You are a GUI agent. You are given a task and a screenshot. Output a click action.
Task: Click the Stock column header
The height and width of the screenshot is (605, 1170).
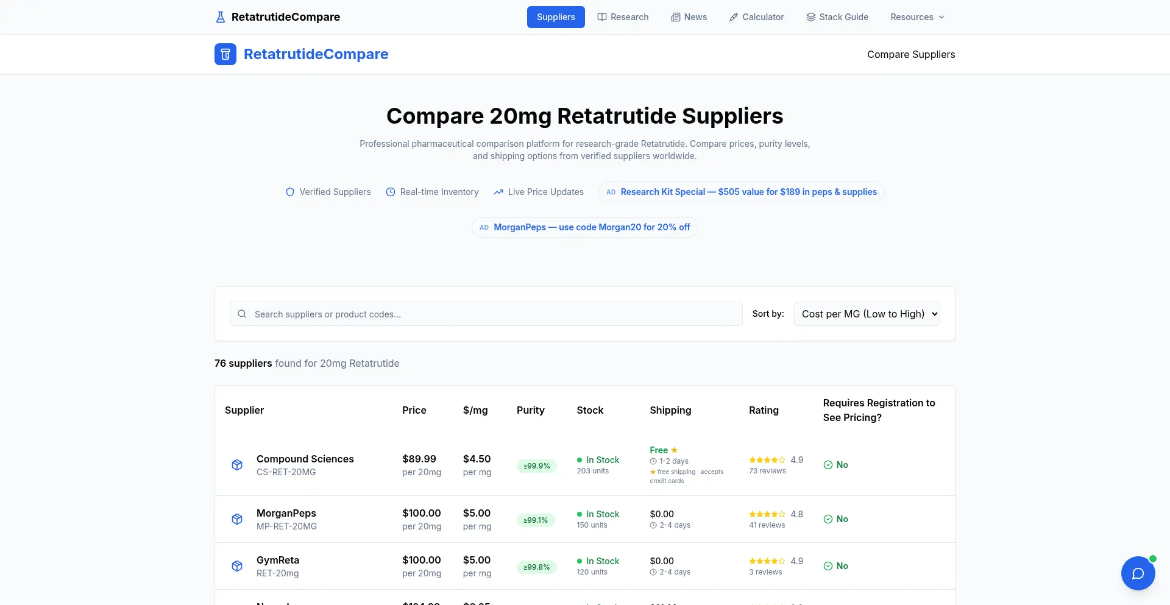(x=590, y=410)
